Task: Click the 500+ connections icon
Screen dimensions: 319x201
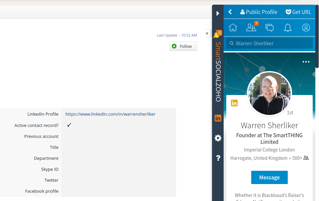Action: tap(306, 158)
